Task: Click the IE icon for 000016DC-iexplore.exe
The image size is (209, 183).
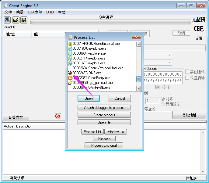Action: 70,48
